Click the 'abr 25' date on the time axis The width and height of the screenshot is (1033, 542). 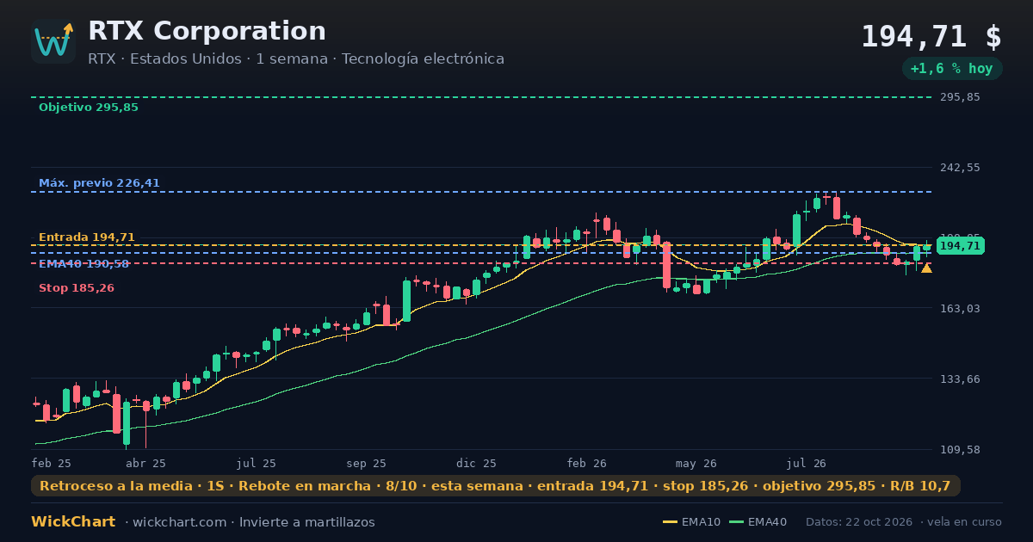coord(146,463)
